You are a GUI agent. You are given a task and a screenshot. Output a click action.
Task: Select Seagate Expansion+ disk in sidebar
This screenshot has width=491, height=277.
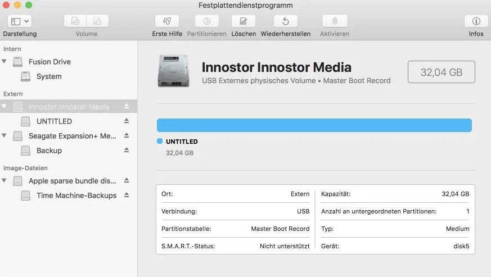73,136
